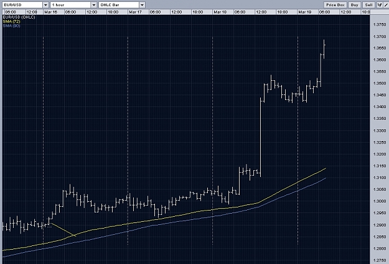Select the trend line drawing tool
This screenshot has height=264, width=389.
(x=387, y=5)
